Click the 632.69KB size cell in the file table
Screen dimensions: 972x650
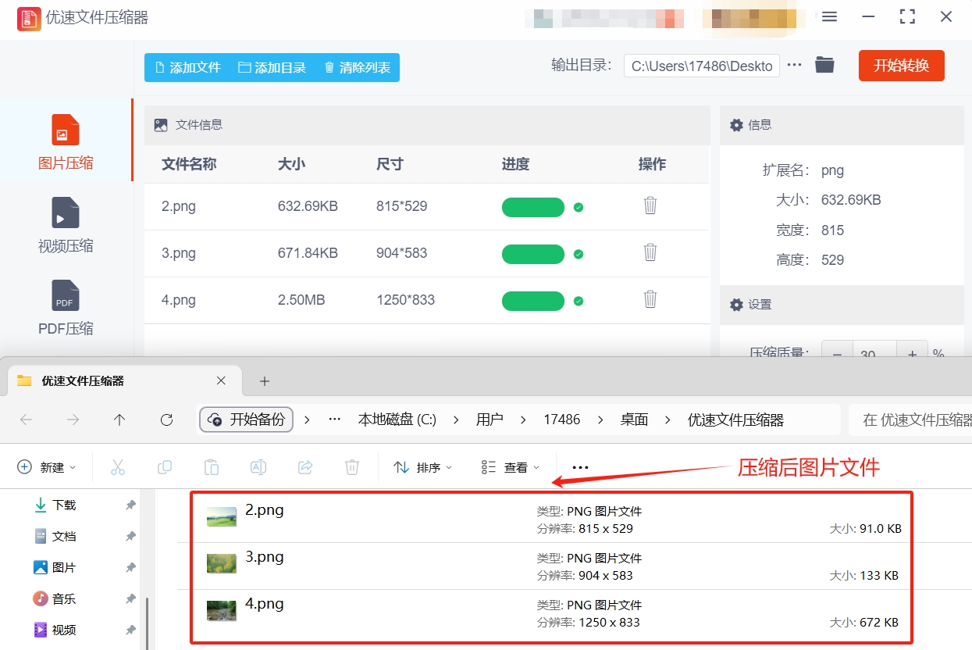click(x=308, y=206)
